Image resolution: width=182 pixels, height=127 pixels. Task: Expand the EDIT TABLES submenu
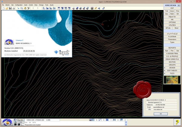tap(172, 70)
